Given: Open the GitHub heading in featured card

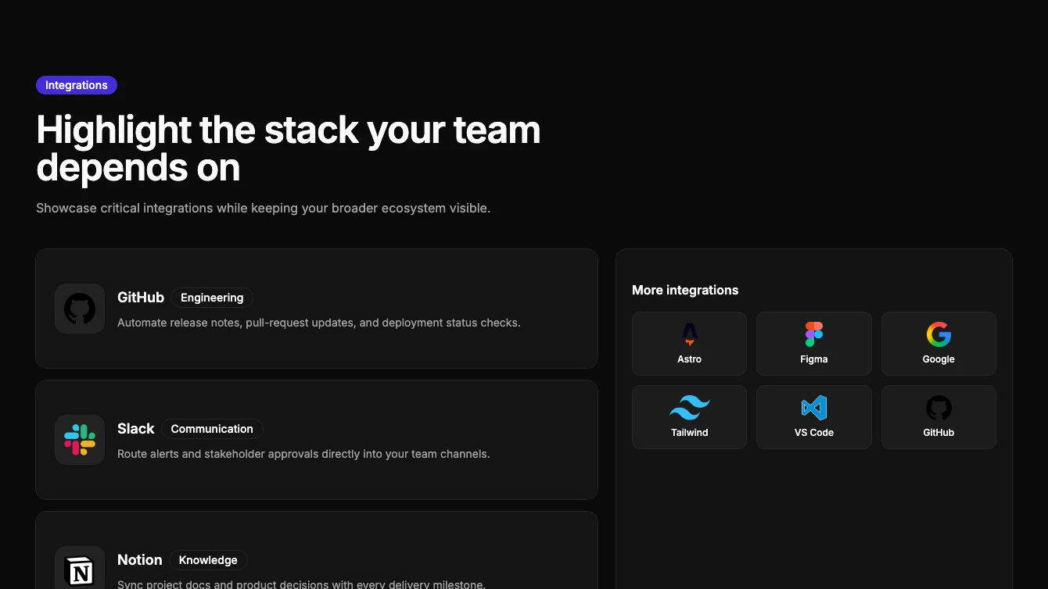Looking at the screenshot, I should click(x=141, y=298).
